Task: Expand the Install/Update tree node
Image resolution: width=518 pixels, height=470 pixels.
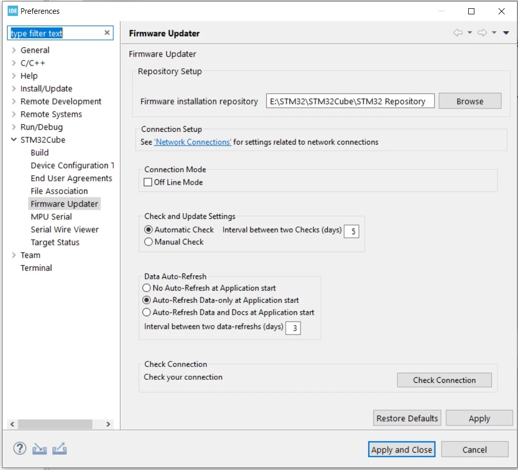Action: (13, 89)
